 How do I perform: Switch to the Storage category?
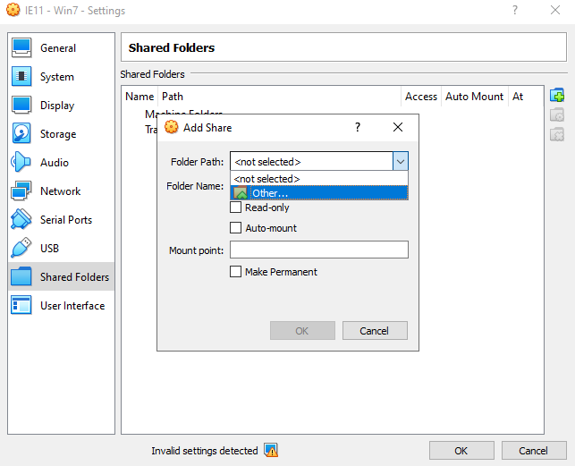point(61,134)
